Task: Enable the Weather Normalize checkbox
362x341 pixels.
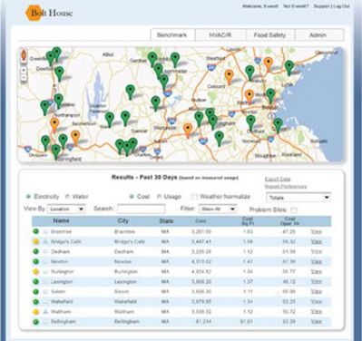Action: [194, 197]
